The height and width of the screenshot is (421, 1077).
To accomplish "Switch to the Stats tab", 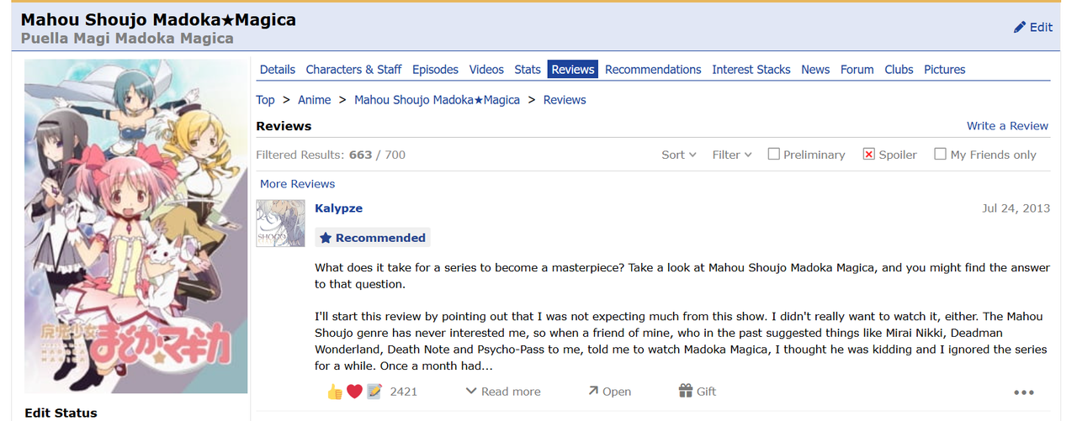I will click(528, 70).
